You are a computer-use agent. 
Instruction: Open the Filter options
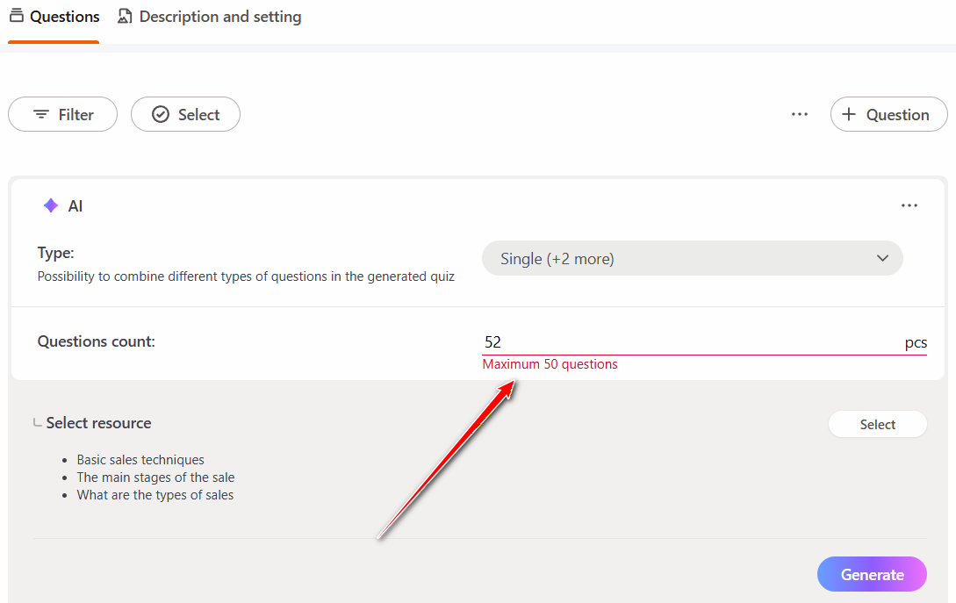click(x=62, y=114)
